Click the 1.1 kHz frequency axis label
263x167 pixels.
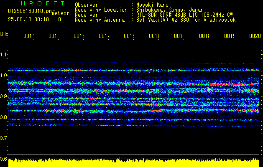(x=3, y=54)
